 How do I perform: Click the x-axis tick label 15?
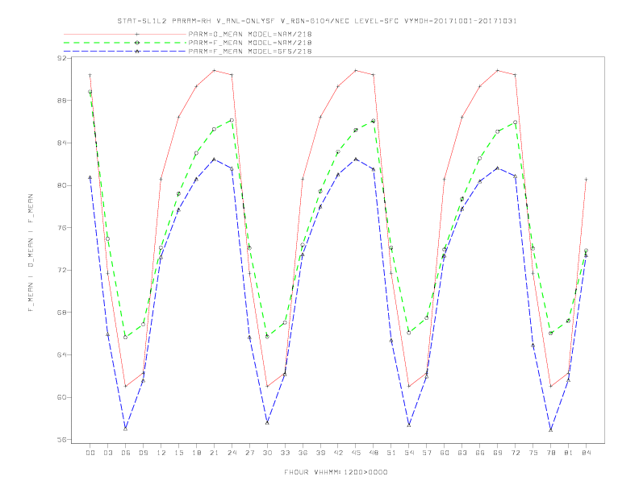178,453
